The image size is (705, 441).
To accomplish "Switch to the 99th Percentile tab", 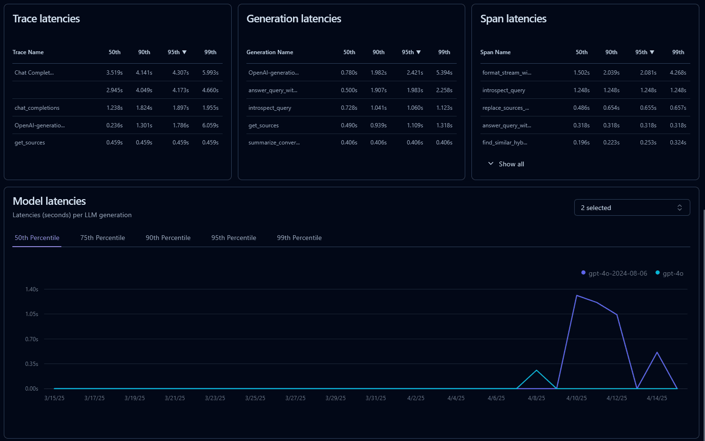I will 299,238.
